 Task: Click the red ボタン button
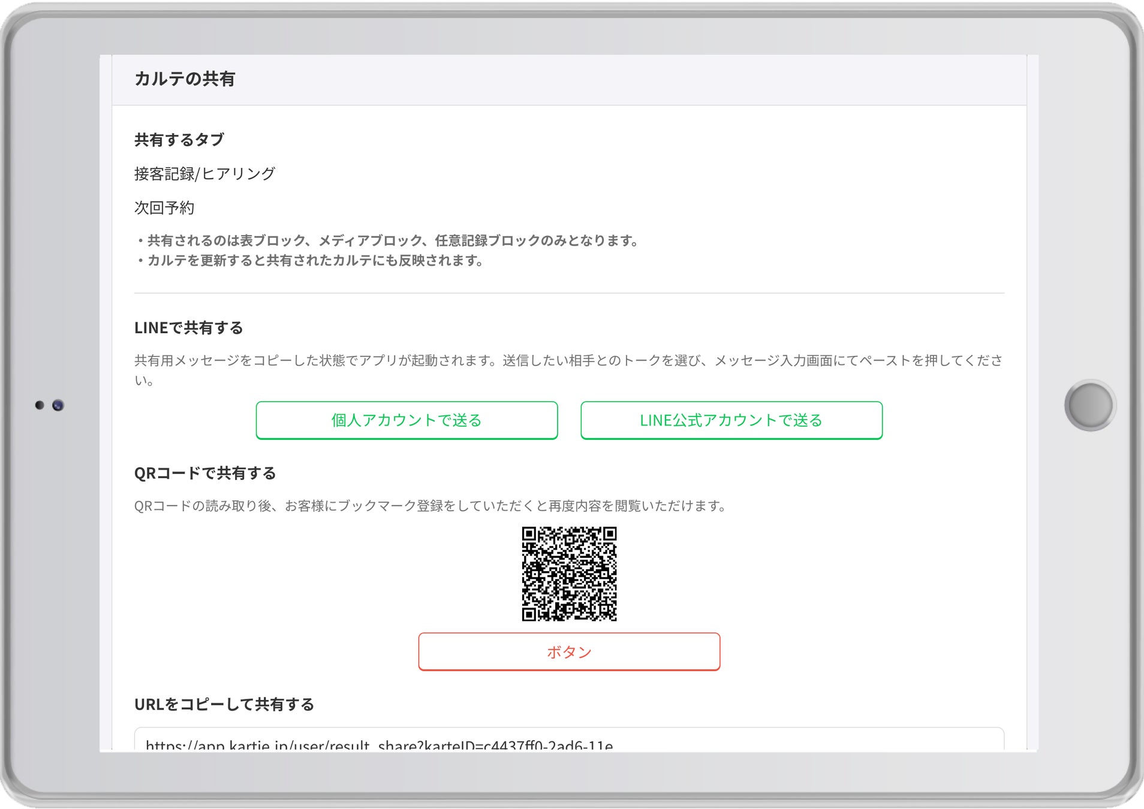(569, 651)
